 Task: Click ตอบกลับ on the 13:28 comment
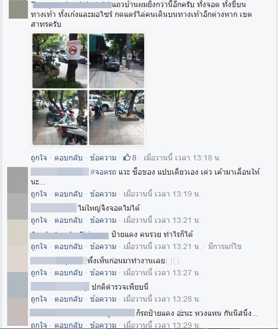click(69, 299)
